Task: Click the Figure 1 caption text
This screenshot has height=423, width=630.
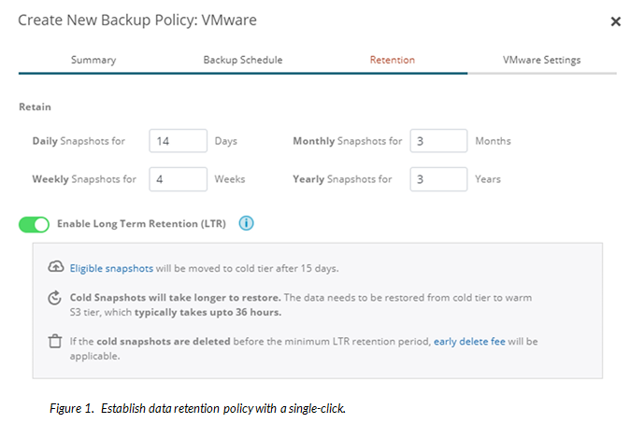Action: [198, 408]
